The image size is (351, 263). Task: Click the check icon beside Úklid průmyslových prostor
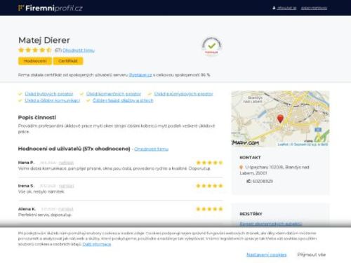[150, 94]
